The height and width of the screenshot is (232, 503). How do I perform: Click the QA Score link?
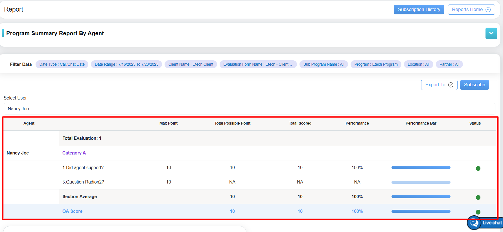click(x=72, y=211)
